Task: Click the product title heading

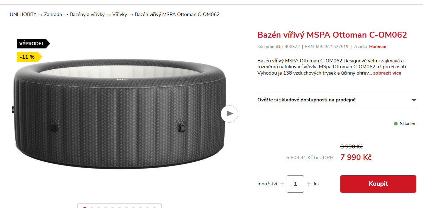Action: pos(332,35)
